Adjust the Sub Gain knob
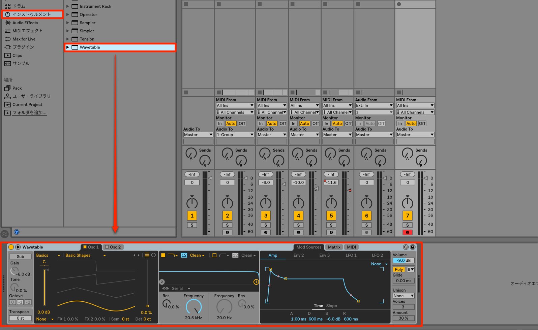The image size is (538, 330). 14,270
